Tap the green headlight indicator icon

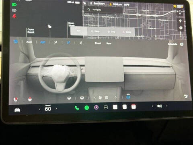click(14, 5)
